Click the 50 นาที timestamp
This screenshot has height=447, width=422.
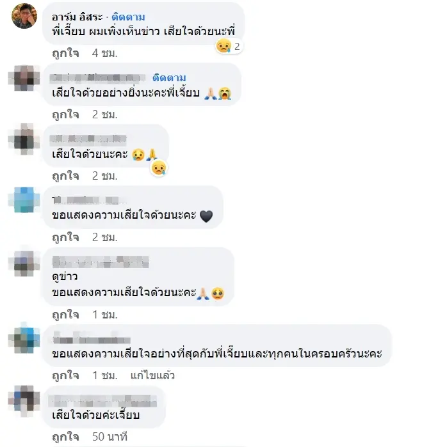(110, 437)
